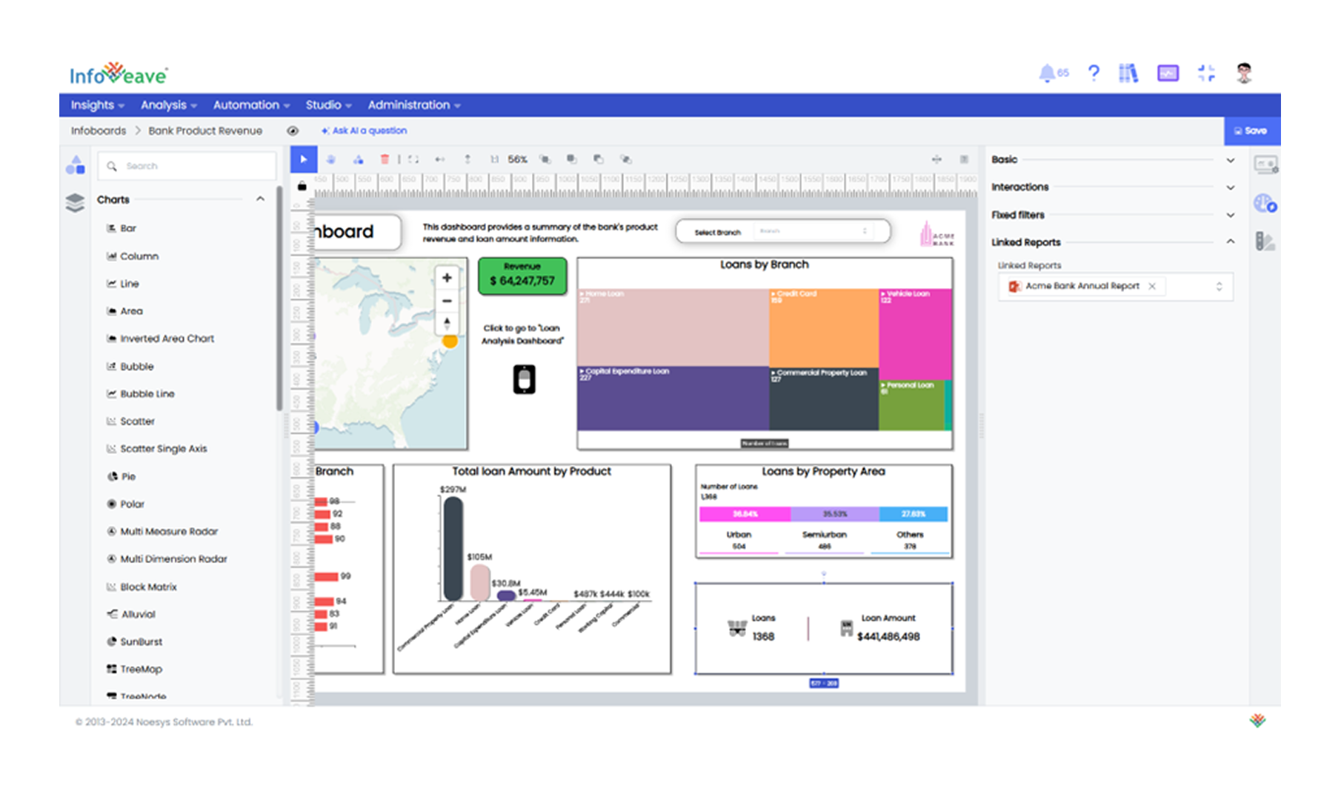Open the layers stack icon in left sidebar
Screen dimensions: 1341x794
click(75, 201)
